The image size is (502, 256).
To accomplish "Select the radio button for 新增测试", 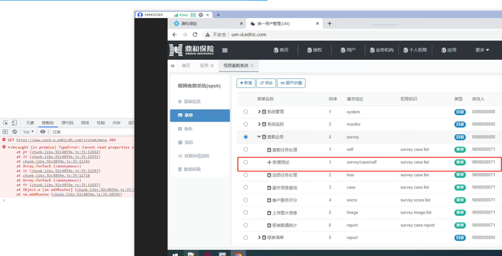I will 246,162.
